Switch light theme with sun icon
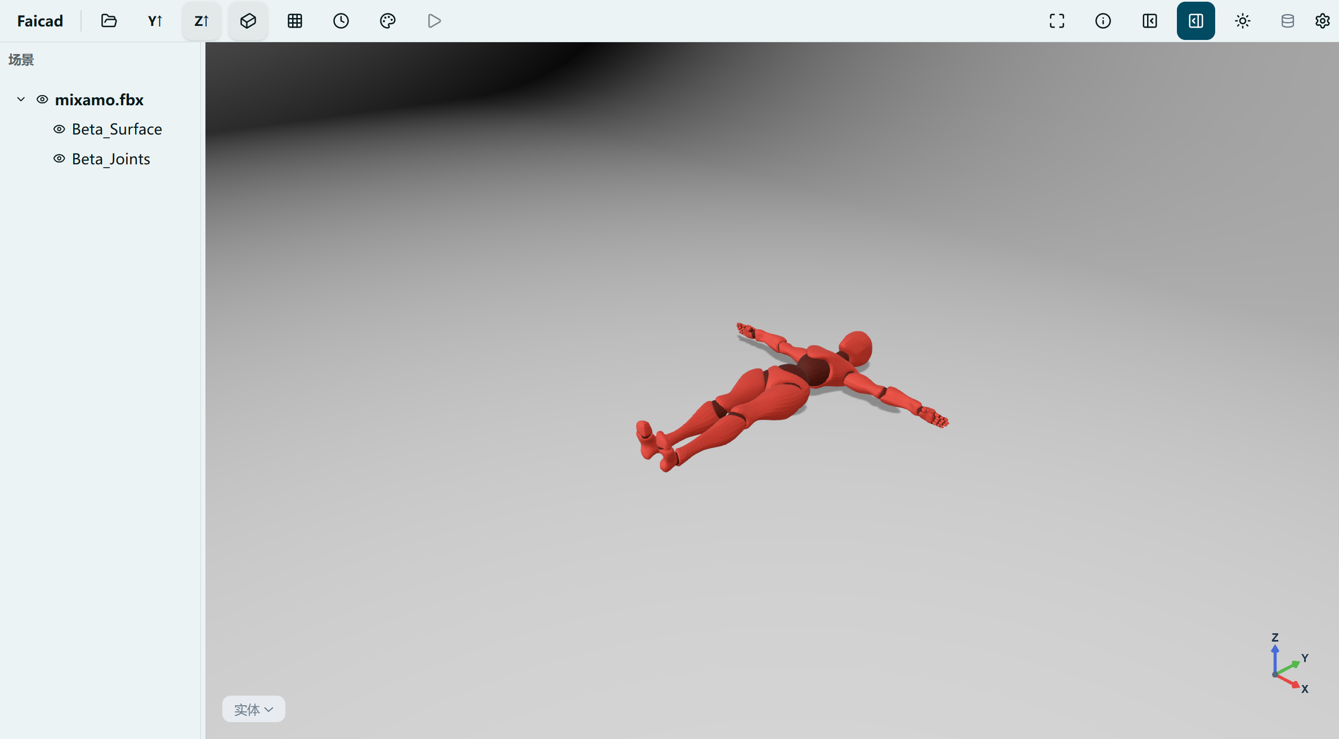 coord(1243,21)
